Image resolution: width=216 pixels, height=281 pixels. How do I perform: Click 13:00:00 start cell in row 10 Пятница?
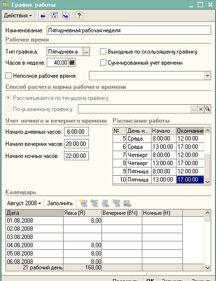[x=164, y=180]
